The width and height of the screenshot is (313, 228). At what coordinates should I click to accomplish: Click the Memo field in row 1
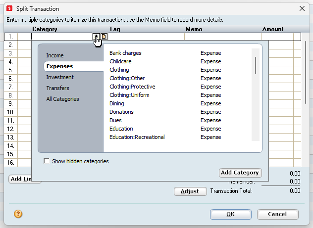click(223, 37)
